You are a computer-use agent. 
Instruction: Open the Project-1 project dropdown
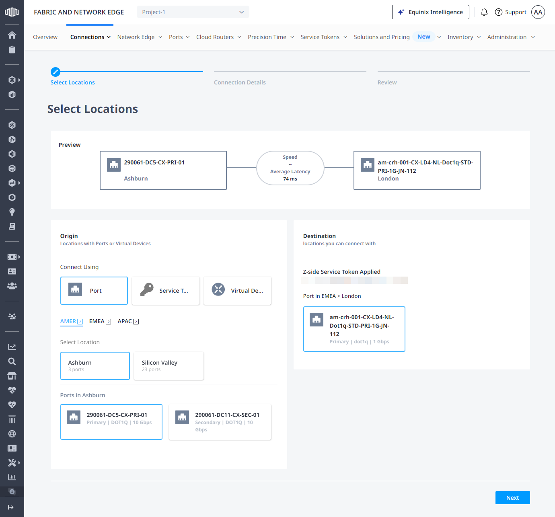(x=193, y=12)
